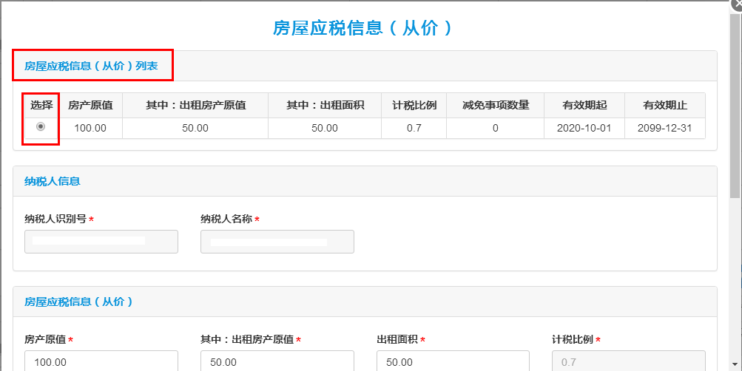Click the 50.00 cell under 其中：出租面积
This screenshot has width=742, height=371.
(325, 128)
